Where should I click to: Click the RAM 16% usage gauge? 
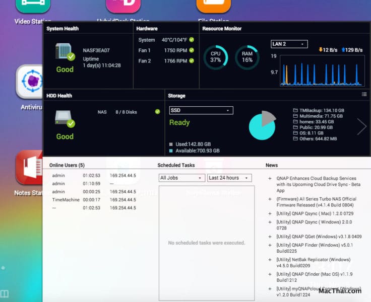(x=247, y=57)
